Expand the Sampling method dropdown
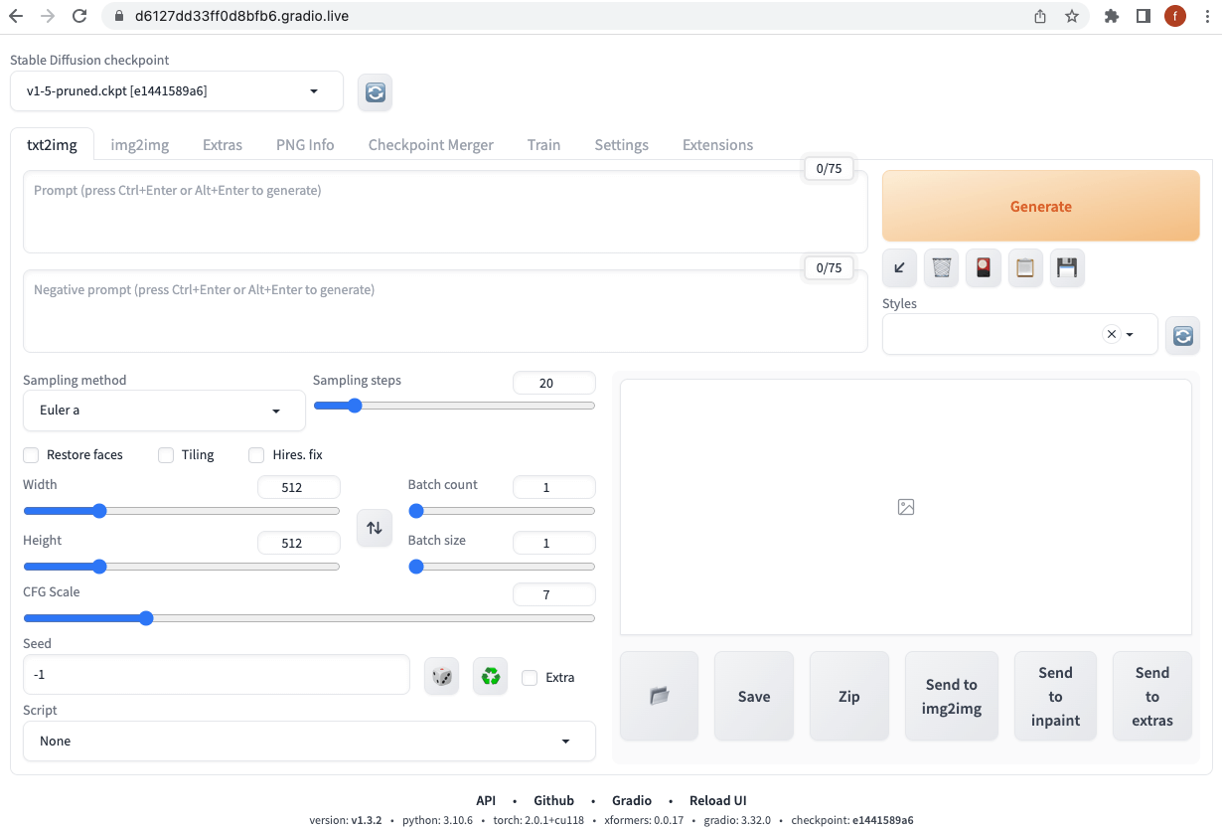 coord(164,411)
